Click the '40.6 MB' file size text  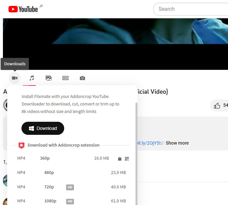point(118,187)
